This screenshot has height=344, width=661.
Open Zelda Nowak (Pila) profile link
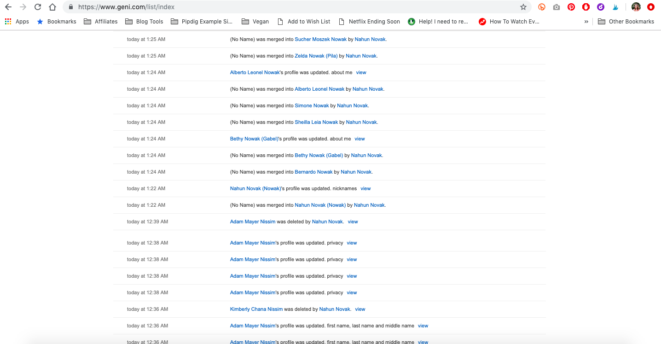(x=316, y=56)
